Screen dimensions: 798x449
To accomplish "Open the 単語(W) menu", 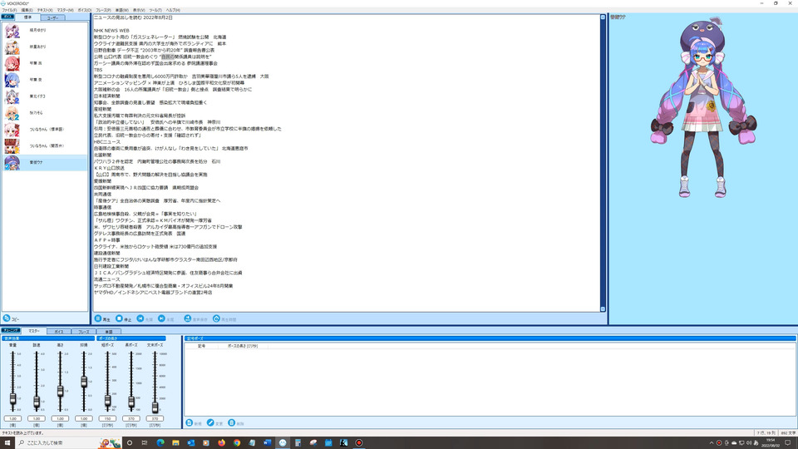I will (x=121, y=10).
